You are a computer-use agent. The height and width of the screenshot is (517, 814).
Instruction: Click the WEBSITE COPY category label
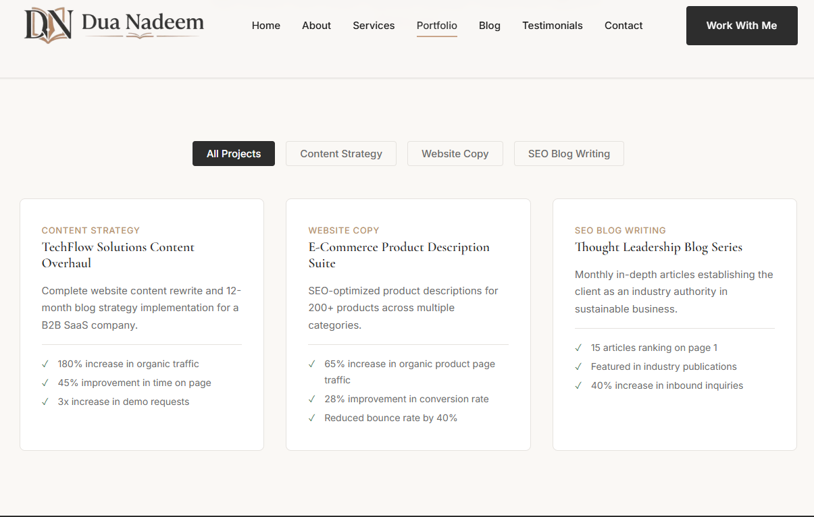point(344,230)
